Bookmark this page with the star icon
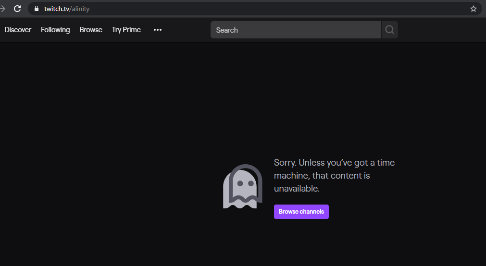486x266 pixels. (x=473, y=9)
